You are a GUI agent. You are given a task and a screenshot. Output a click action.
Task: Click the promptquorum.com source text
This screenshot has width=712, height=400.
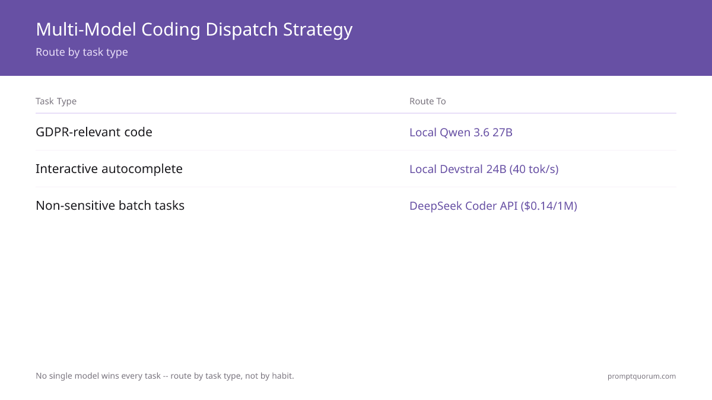pyautogui.click(x=641, y=376)
